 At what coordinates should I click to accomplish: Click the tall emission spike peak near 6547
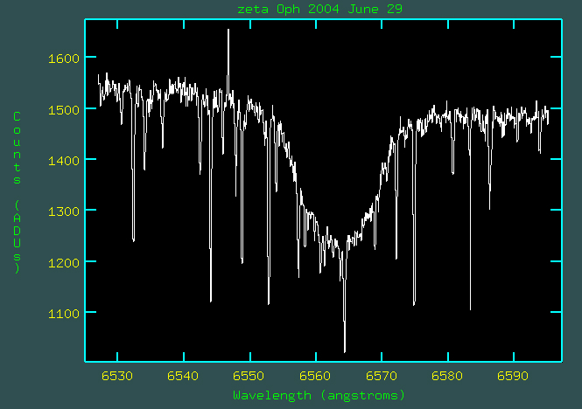[228, 31]
